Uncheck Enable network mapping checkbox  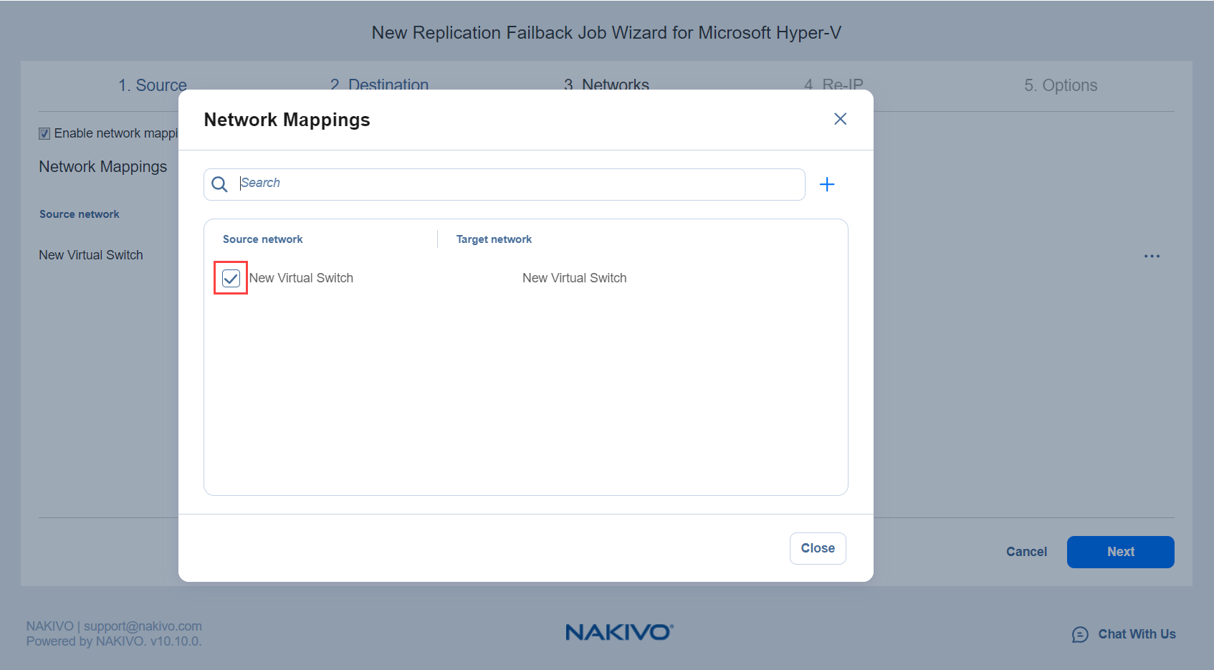point(44,134)
